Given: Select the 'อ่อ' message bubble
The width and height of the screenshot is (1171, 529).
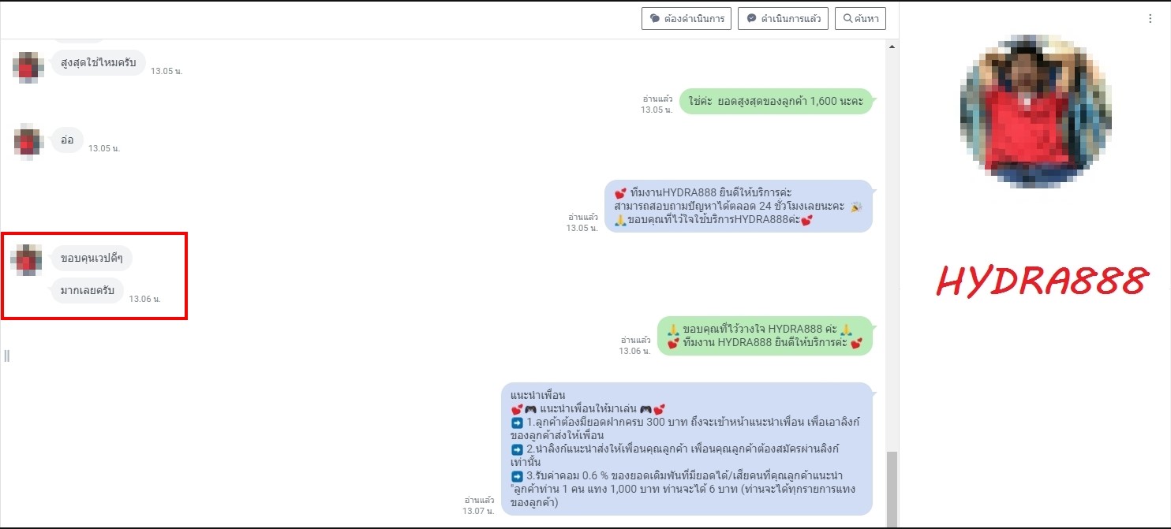Looking at the screenshot, I should click(x=67, y=140).
